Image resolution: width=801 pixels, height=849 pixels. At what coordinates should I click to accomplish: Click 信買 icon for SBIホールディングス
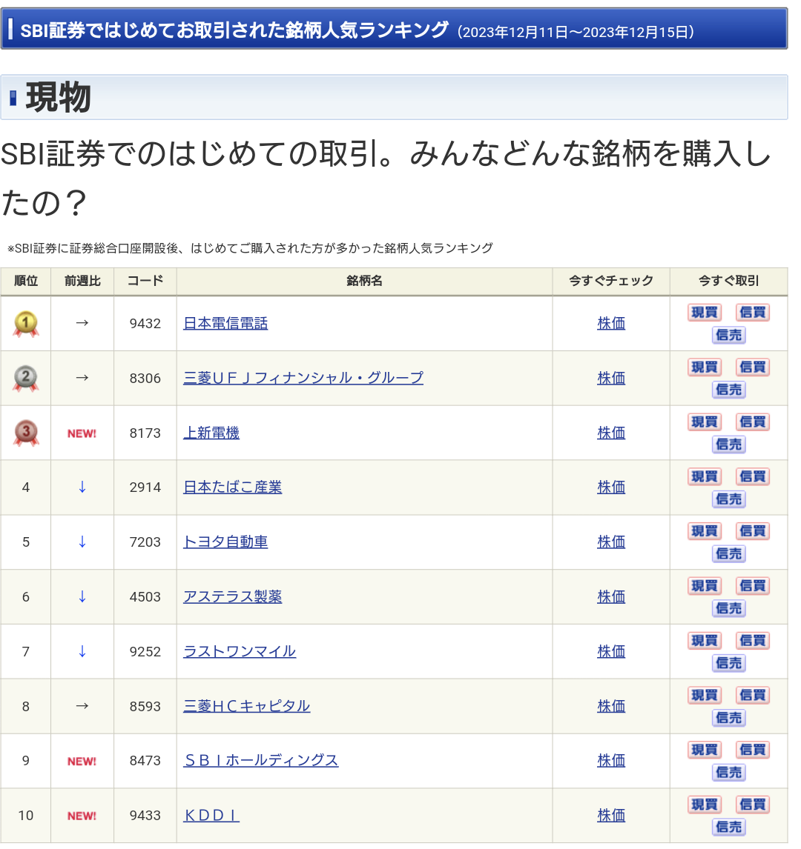[753, 750]
